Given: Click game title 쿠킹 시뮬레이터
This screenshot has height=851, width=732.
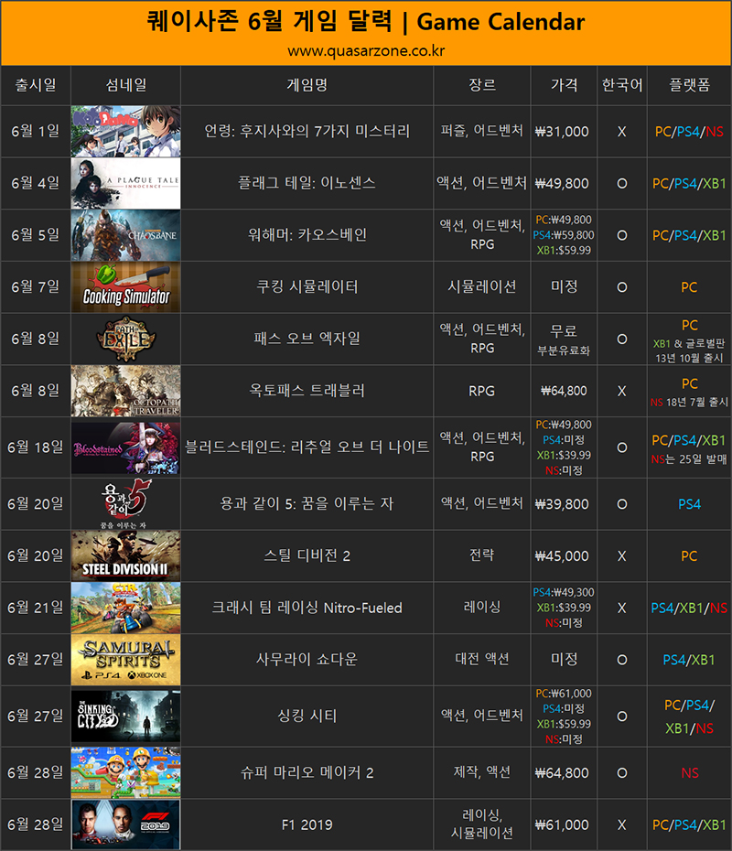Looking at the screenshot, I should pos(307,287).
